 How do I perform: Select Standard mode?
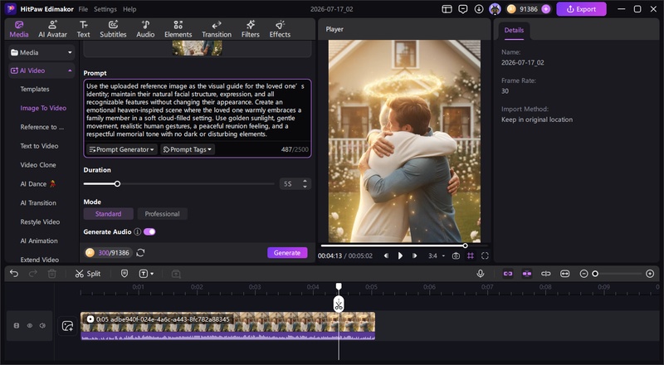click(x=109, y=214)
